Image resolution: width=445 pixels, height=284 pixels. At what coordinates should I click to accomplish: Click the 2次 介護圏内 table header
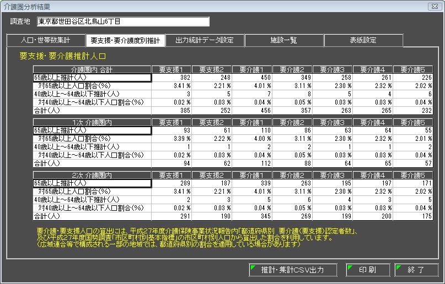tap(92, 174)
